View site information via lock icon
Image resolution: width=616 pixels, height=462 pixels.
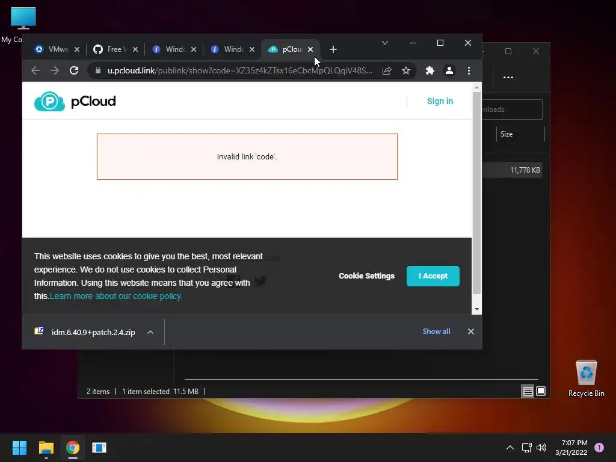click(x=98, y=70)
